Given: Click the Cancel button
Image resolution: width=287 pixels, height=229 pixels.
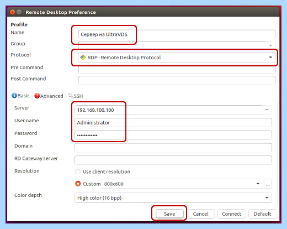Looking at the screenshot, I should click(x=200, y=214).
